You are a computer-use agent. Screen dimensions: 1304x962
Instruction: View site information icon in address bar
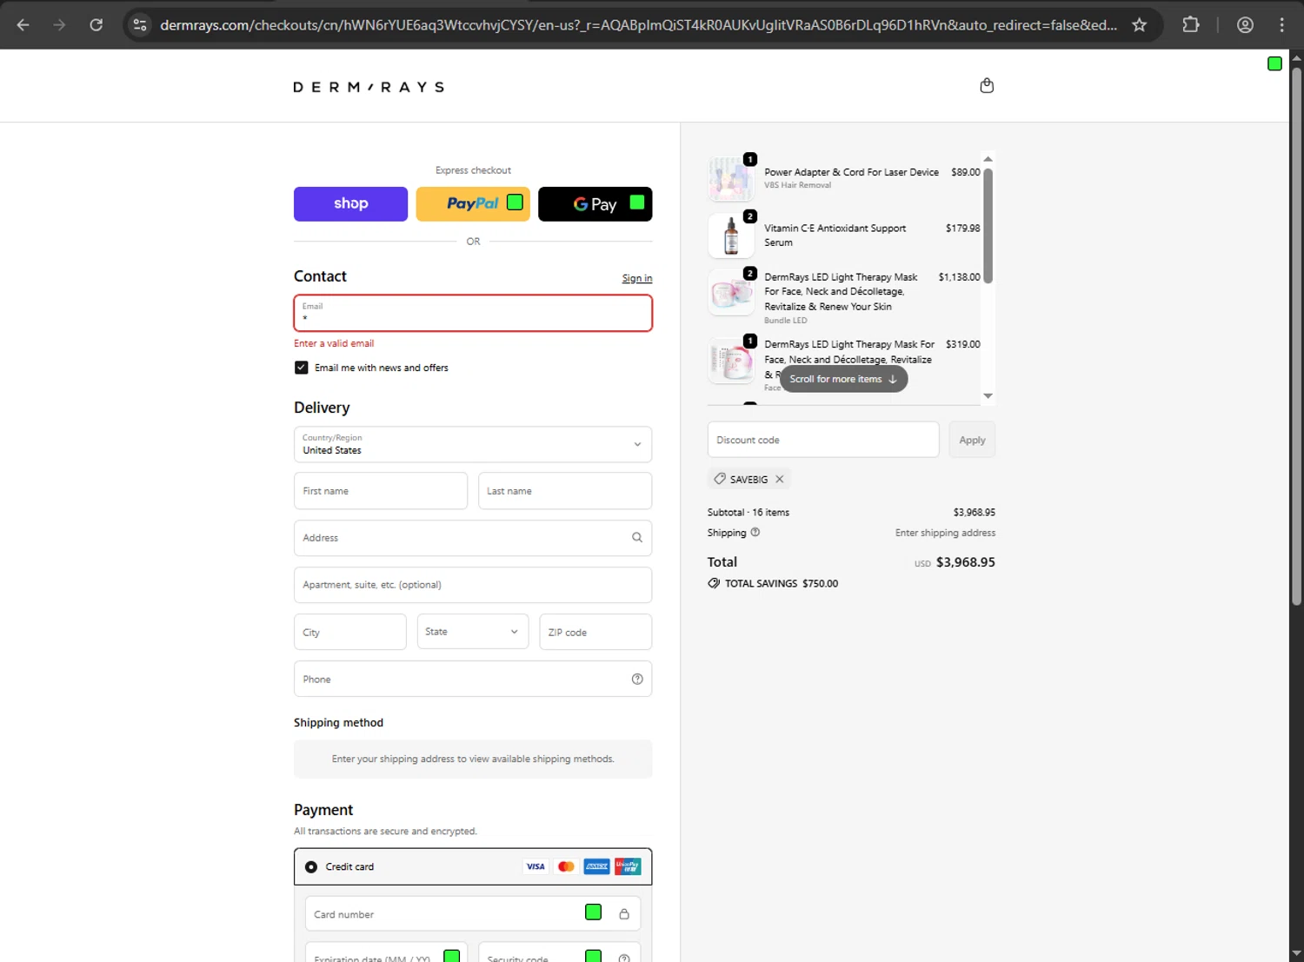pos(140,25)
